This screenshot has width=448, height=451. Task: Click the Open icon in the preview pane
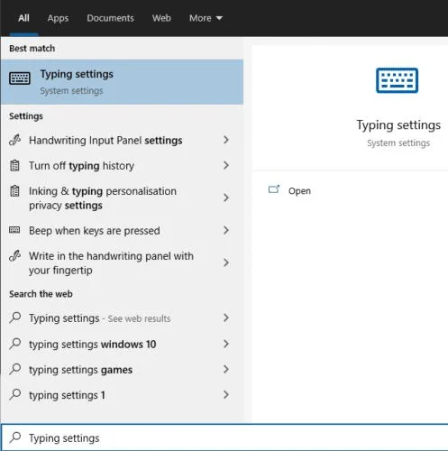(274, 189)
